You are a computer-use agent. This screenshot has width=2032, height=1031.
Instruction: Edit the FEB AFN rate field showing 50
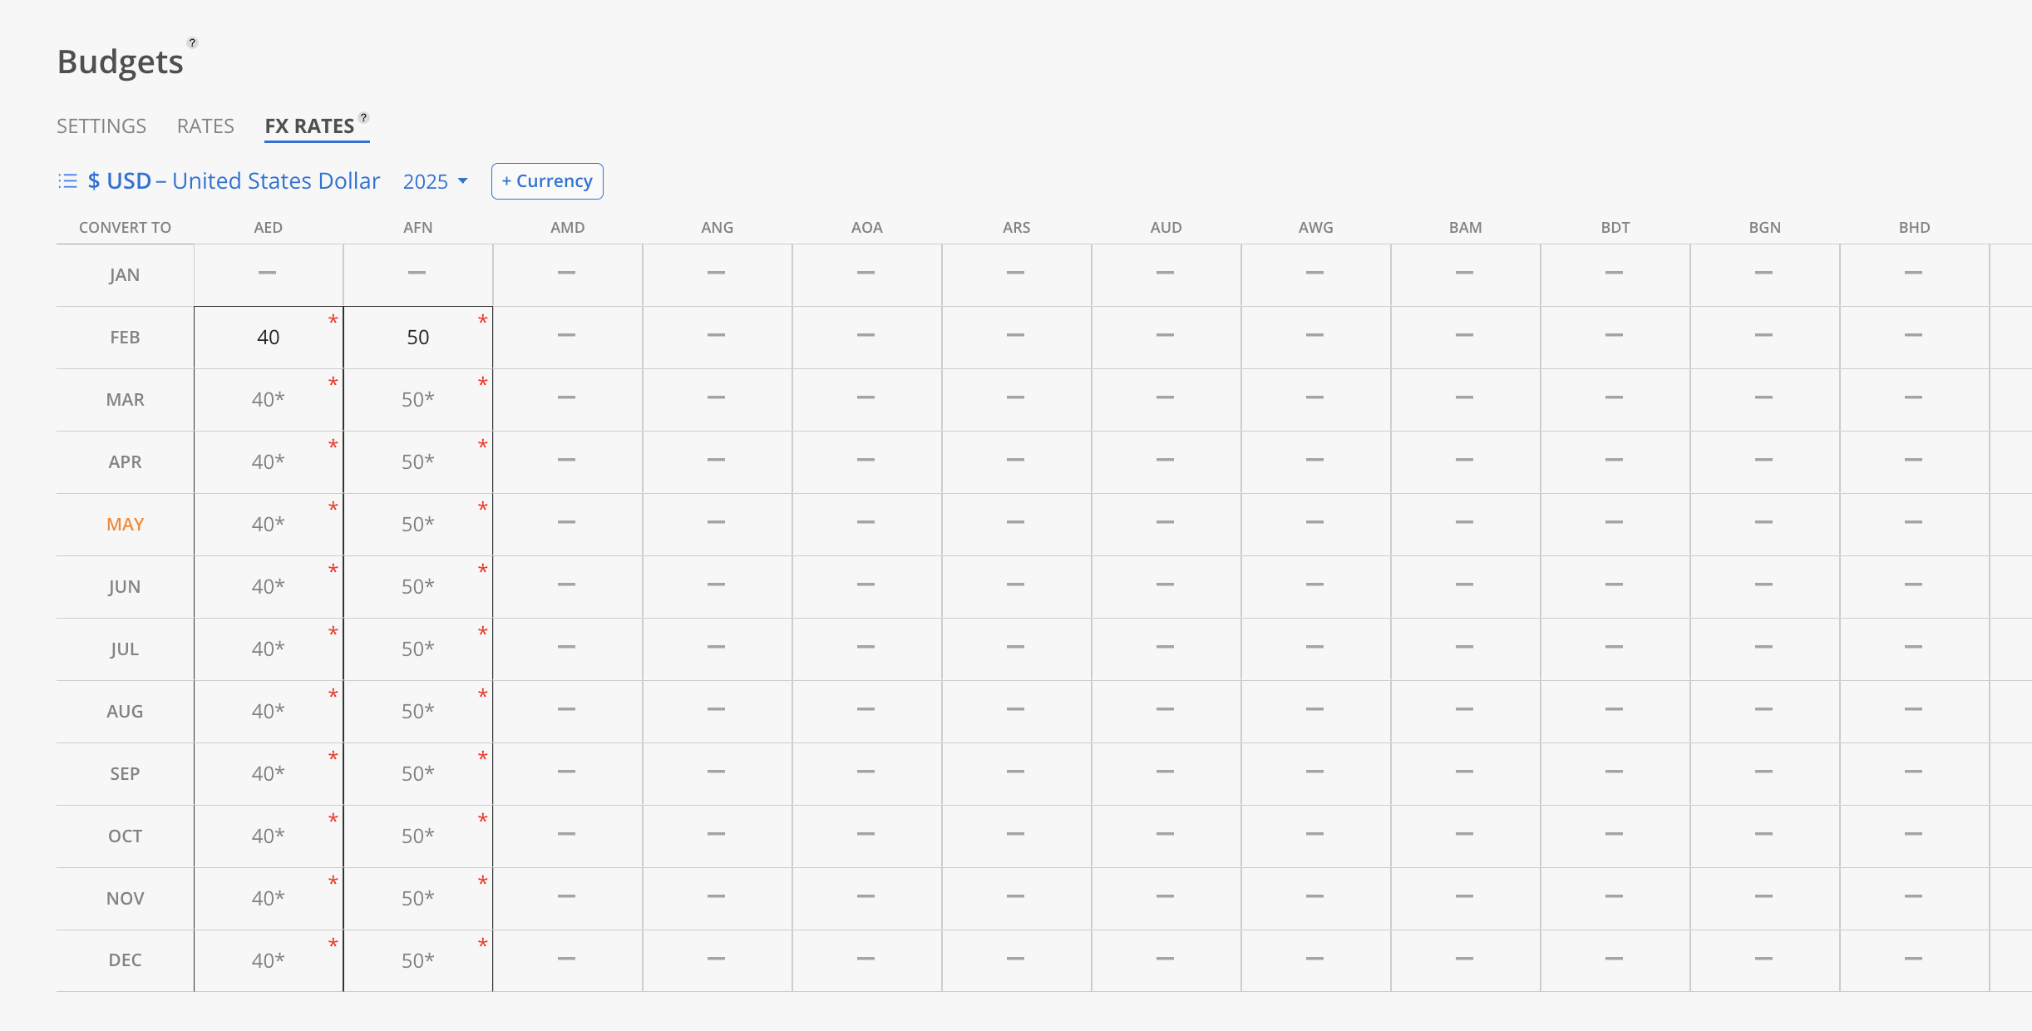click(x=417, y=338)
